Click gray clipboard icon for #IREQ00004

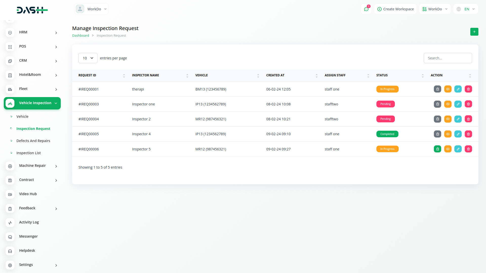(437, 119)
